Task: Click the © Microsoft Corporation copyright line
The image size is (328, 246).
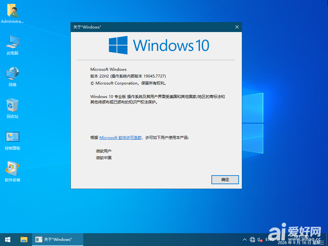Action: 129,83
